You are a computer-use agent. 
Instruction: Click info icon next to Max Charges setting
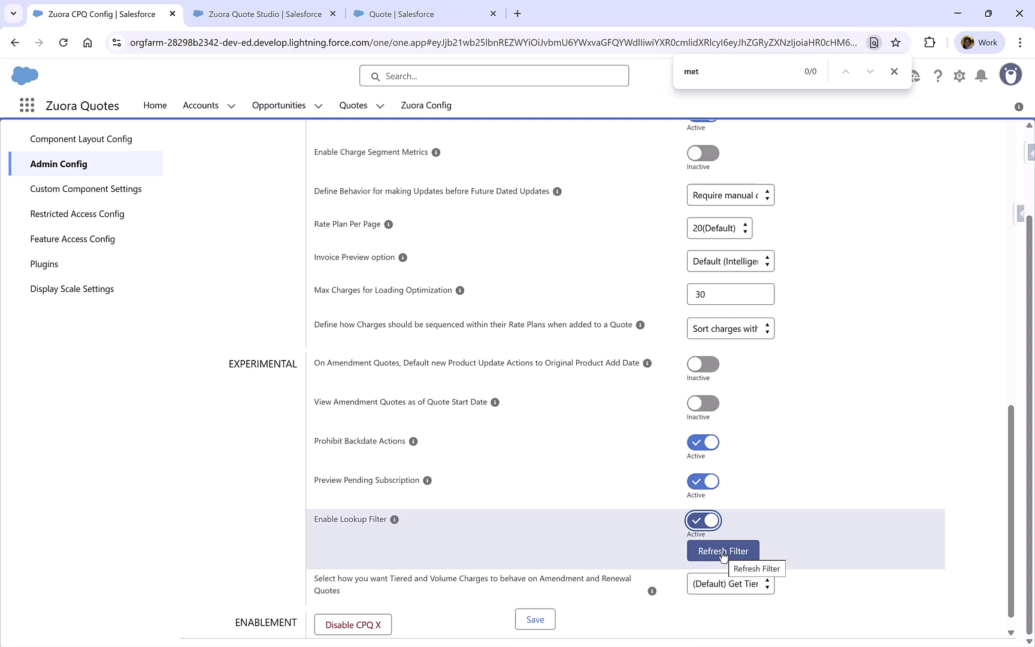pyautogui.click(x=459, y=290)
